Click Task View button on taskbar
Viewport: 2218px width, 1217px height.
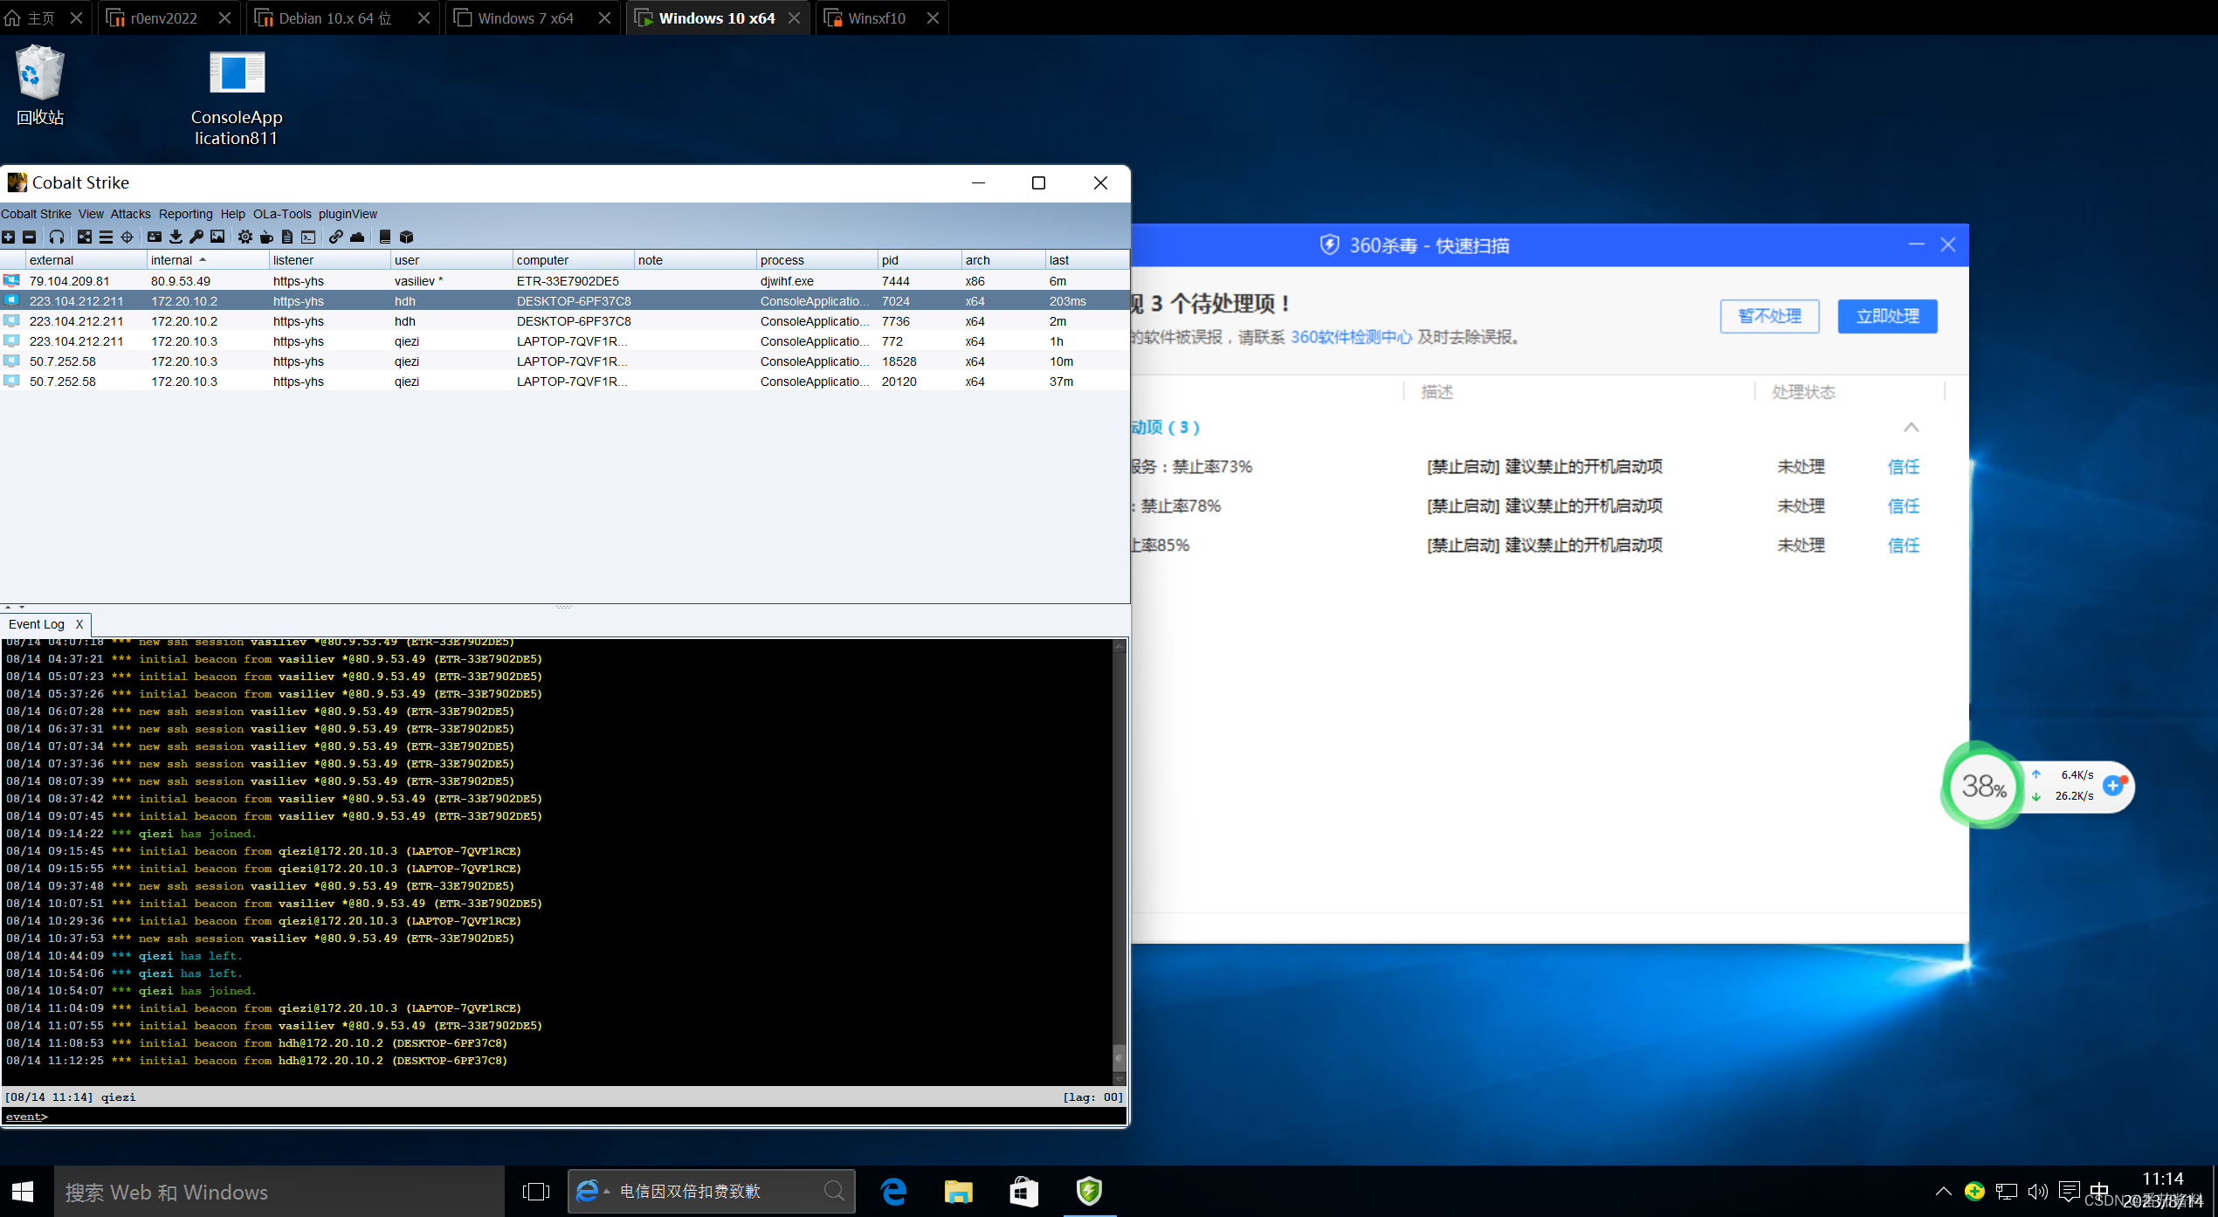(x=536, y=1192)
